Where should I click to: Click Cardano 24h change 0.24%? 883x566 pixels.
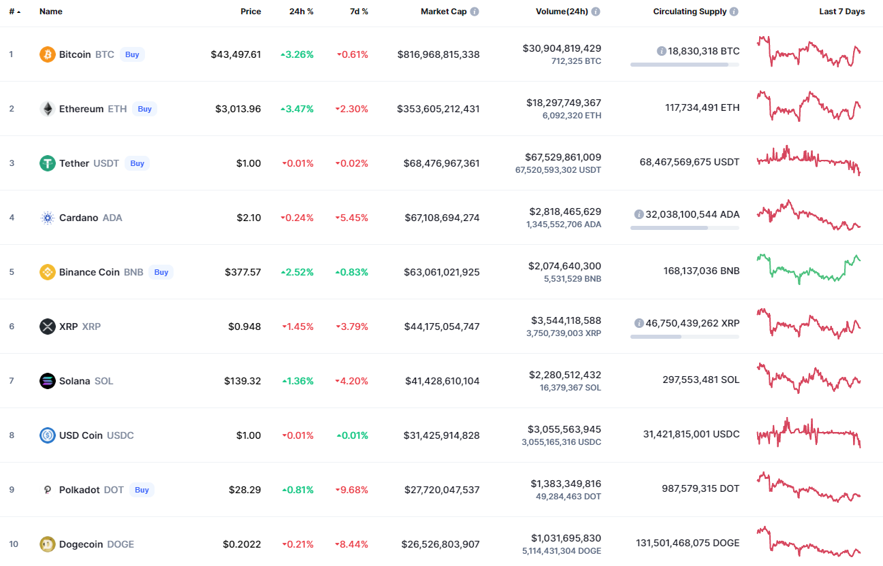(298, 218)
